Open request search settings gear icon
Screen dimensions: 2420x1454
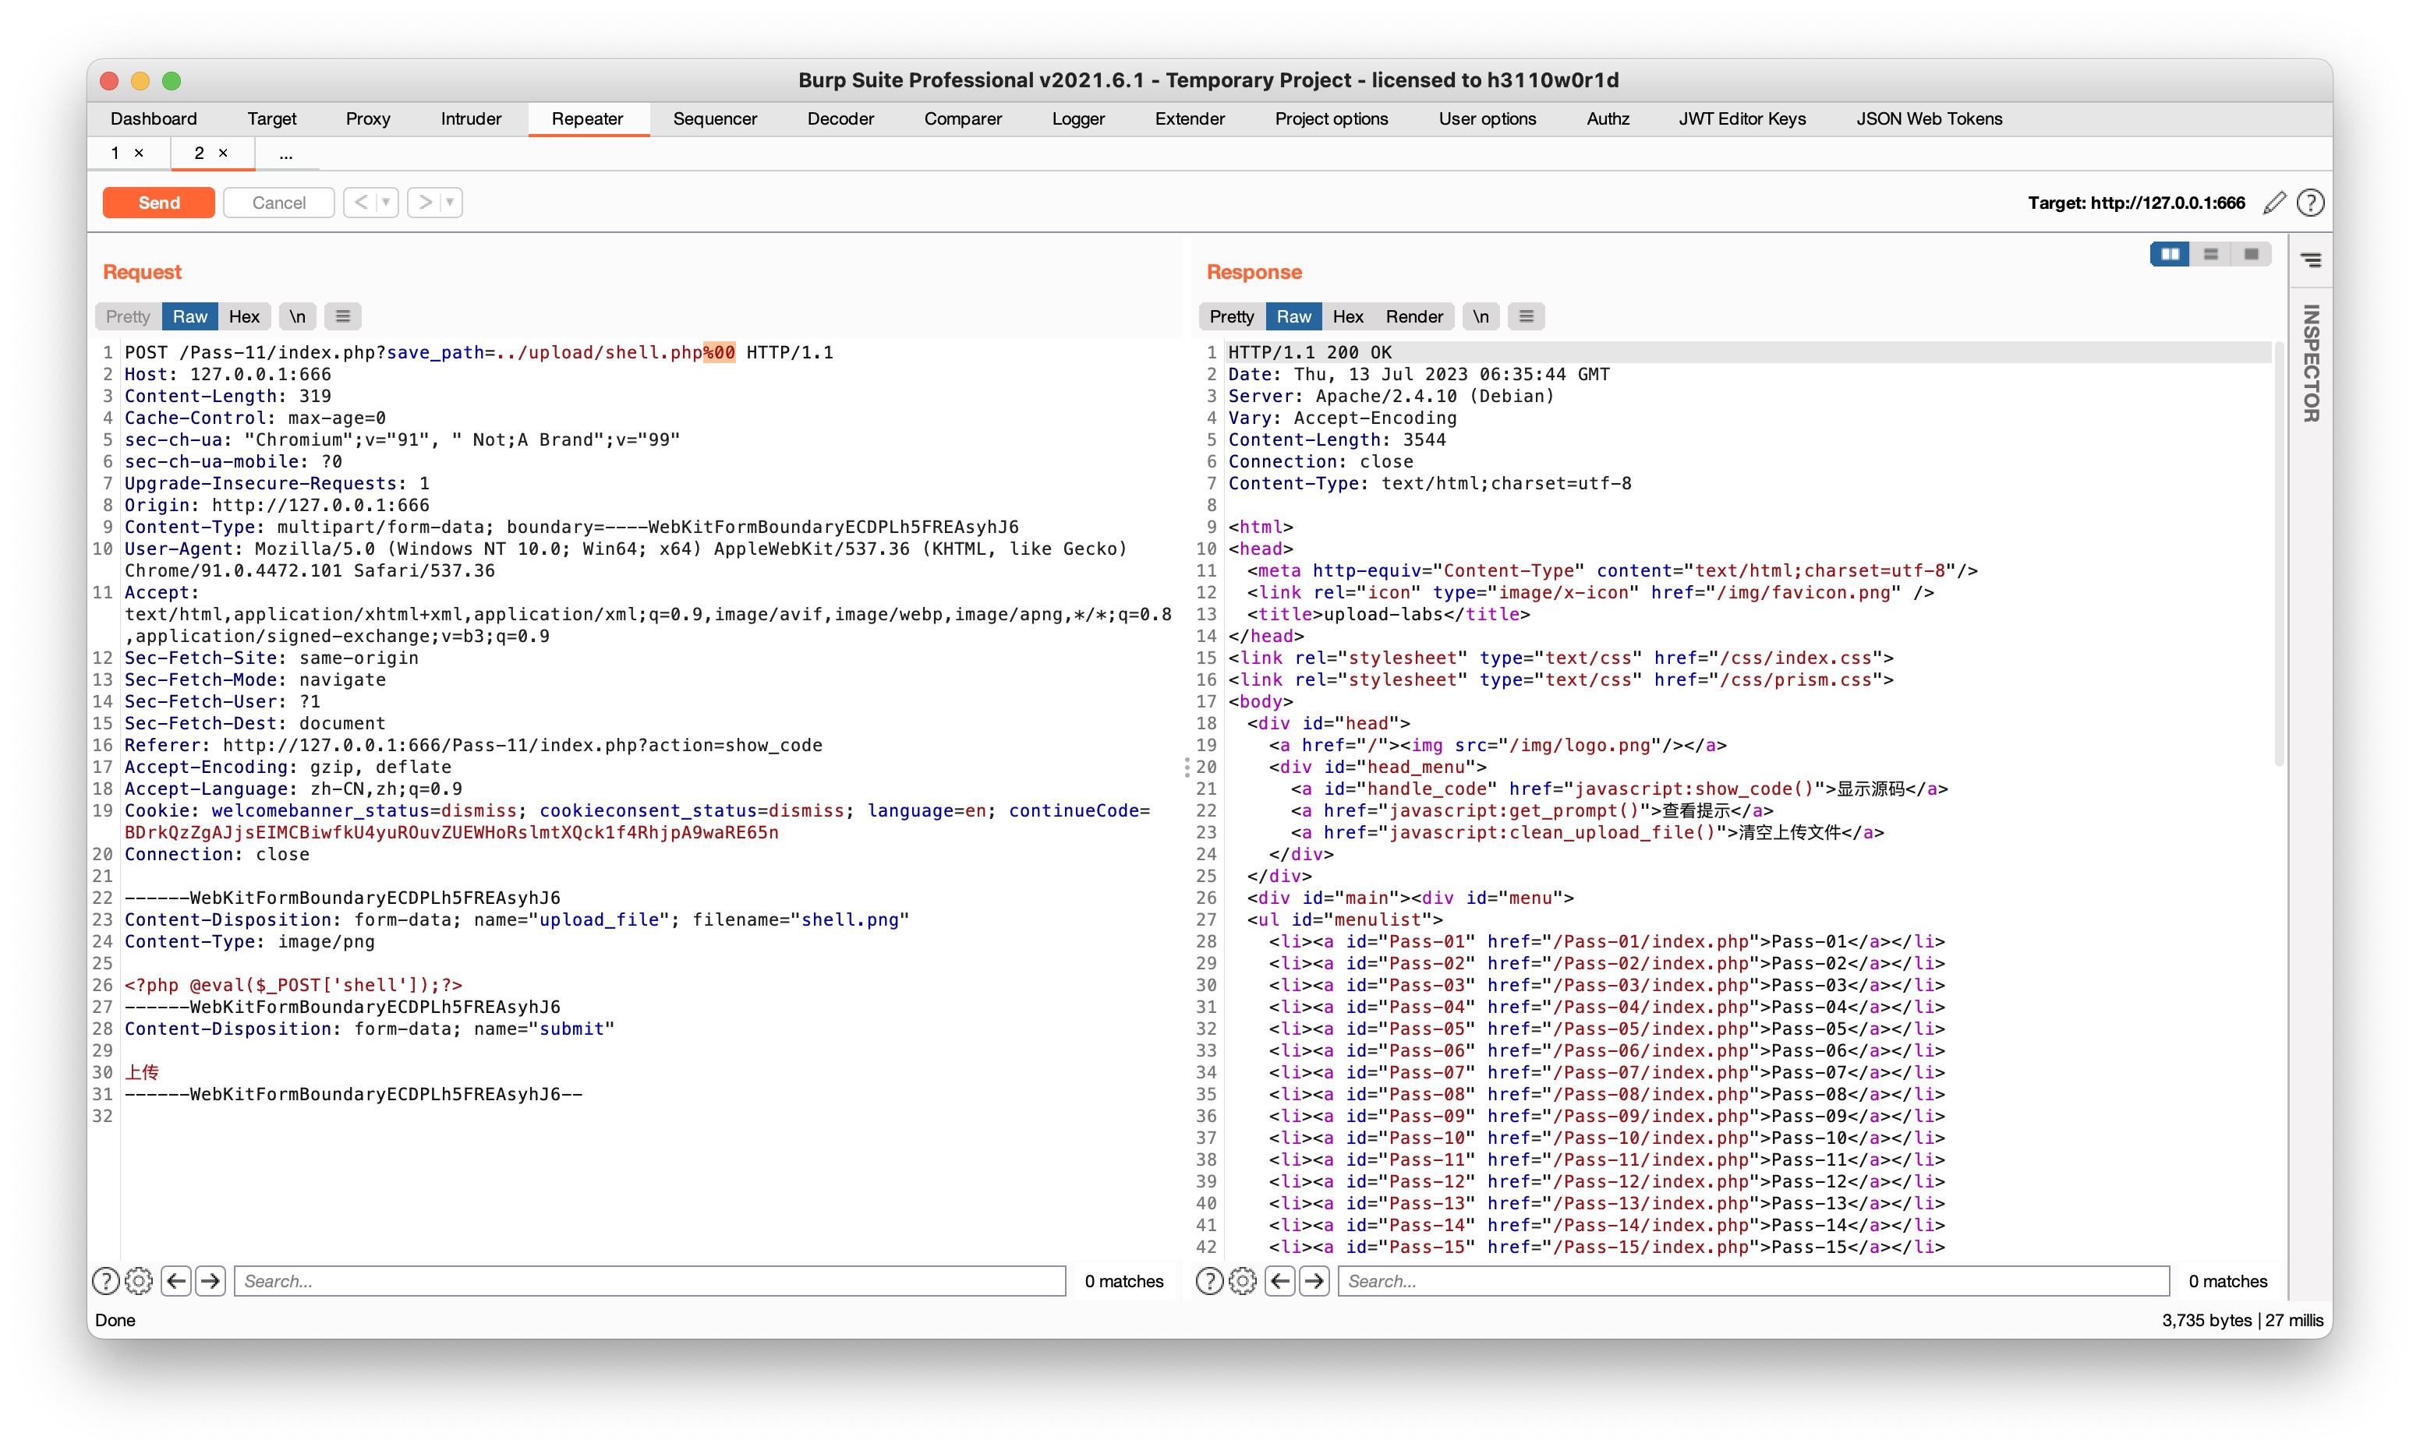click(x=140, y=1280)
